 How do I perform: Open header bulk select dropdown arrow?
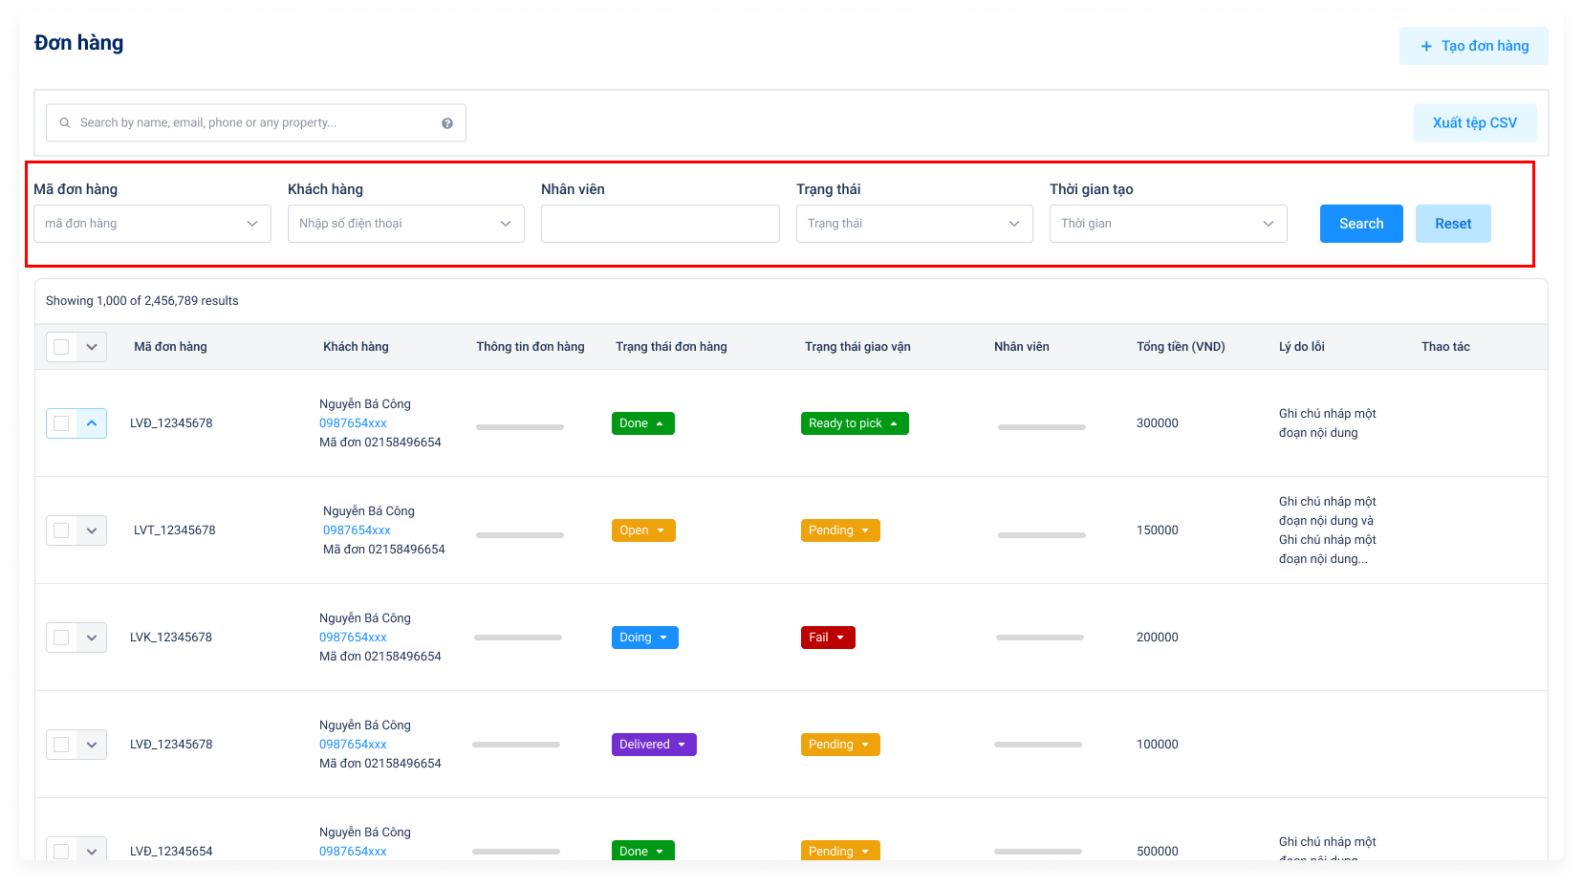coord(92,347)
